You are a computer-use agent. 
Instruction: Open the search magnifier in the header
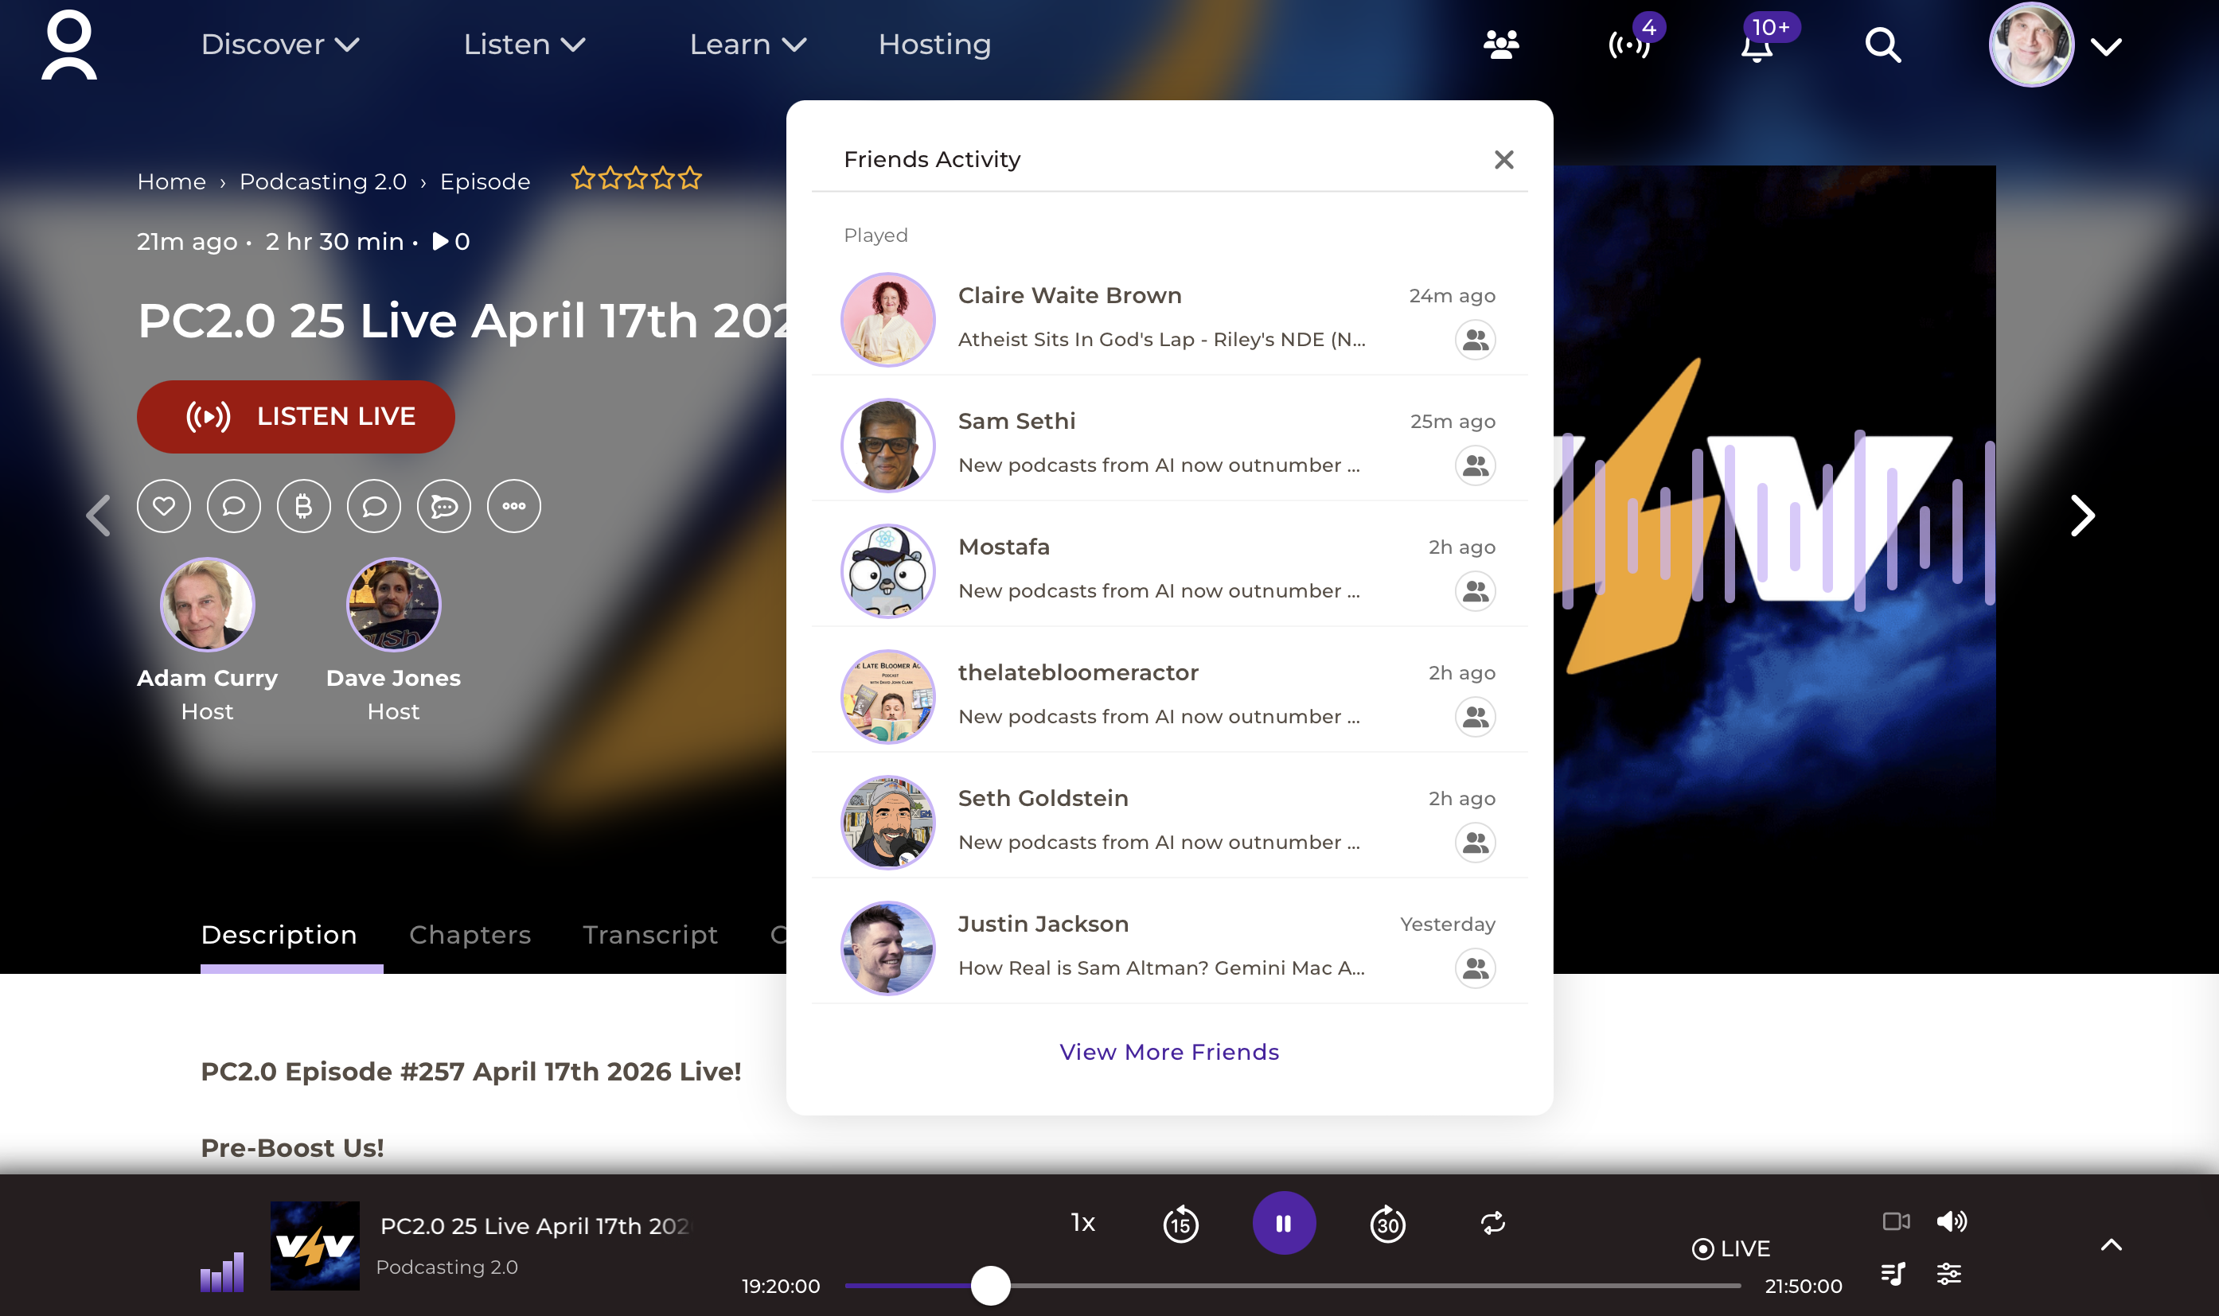pyautogui.click(x=1883, y=45)
